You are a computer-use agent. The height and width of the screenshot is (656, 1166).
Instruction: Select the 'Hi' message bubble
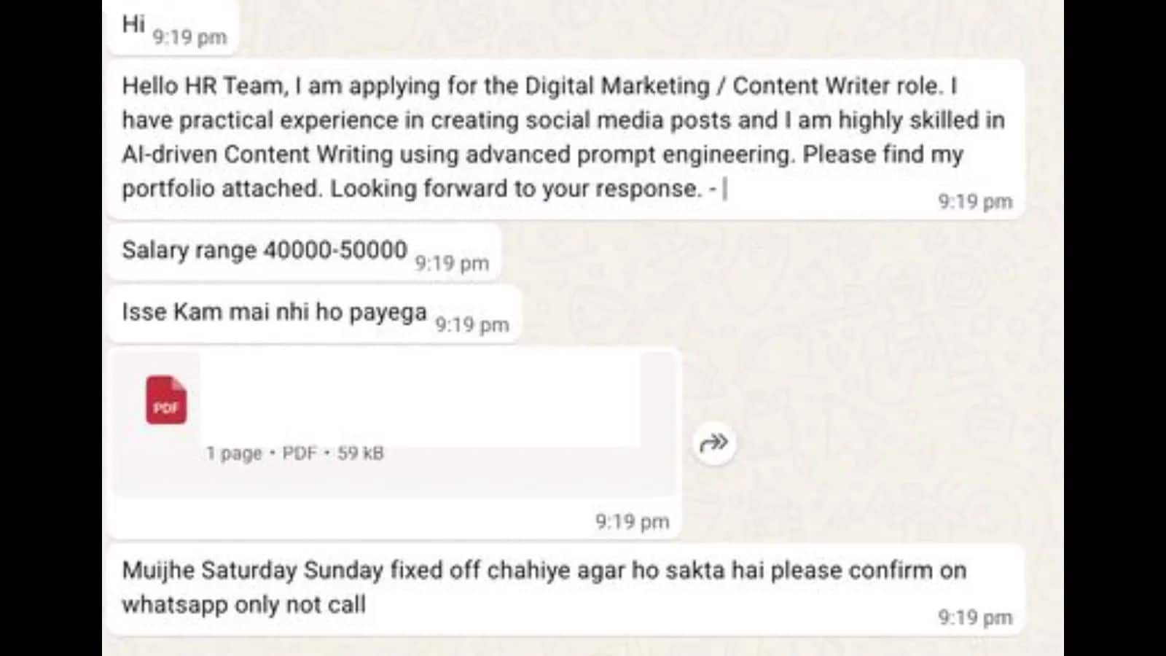tap(173, 27)
